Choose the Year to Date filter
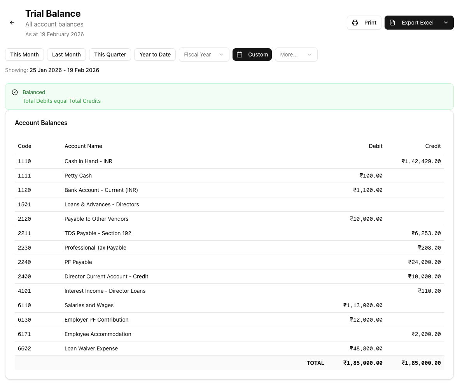Image resolution: width=460 pixels, height=387 pixels. [155, 55]
